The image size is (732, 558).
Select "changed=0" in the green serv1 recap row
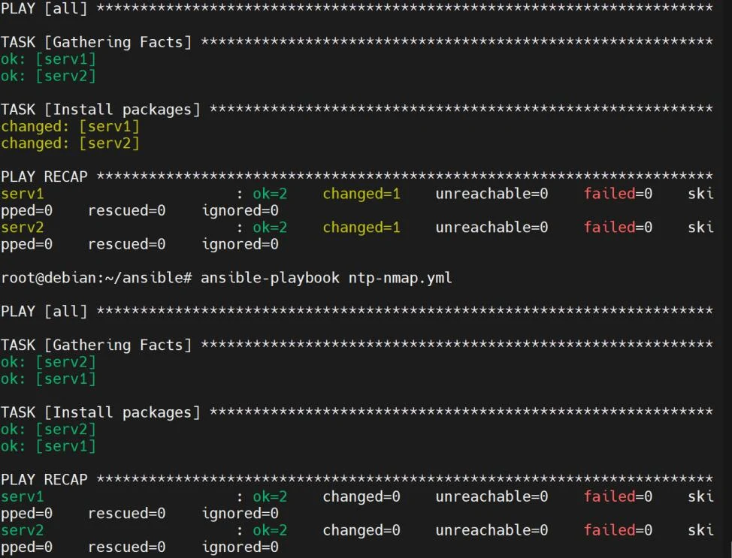(361, 496)
